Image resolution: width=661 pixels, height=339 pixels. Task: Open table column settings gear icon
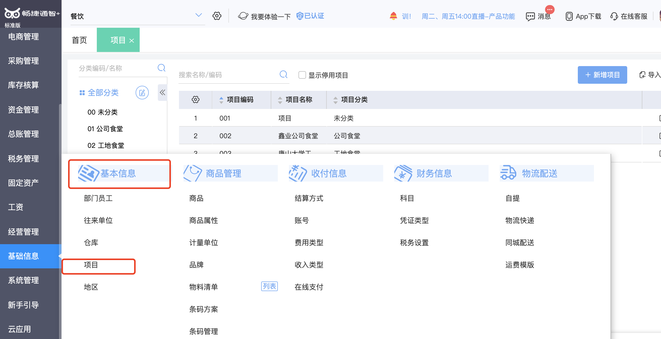click(196, 100)
